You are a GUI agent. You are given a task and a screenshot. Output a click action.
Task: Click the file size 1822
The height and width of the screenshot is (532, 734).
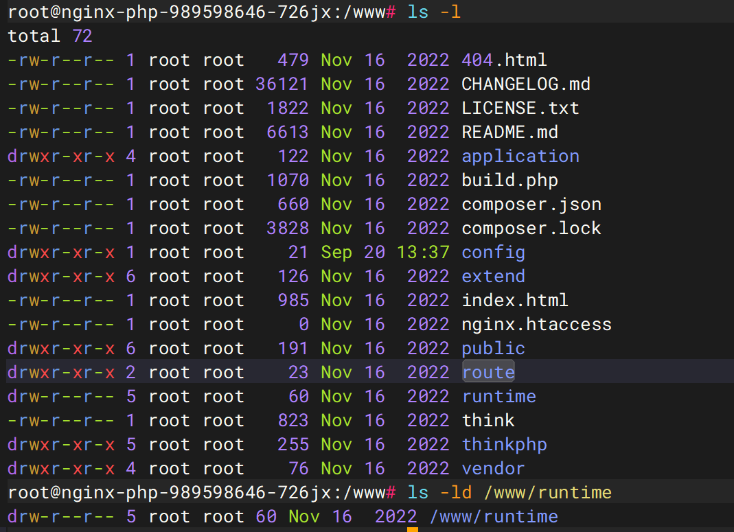pyautogui.click(x=288, y=108)
